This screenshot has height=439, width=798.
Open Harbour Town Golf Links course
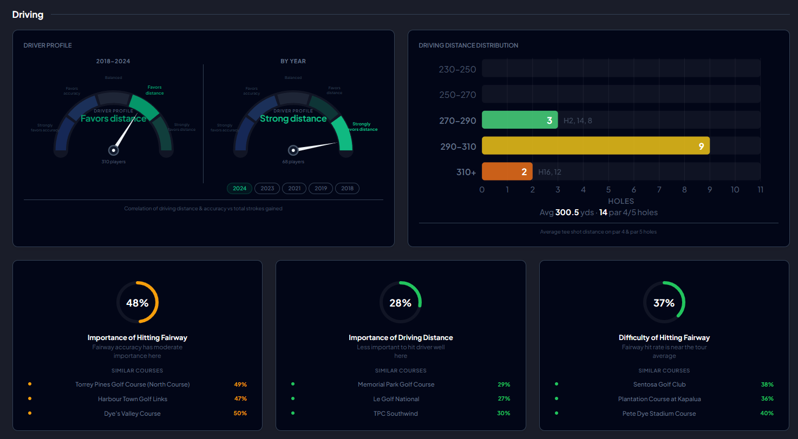point(133,399)
